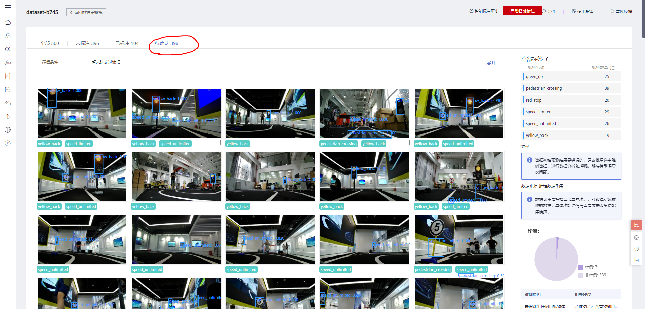Open the hamburger navigation menu
This screenshot has width=645, height=309.
coord(8,8)
